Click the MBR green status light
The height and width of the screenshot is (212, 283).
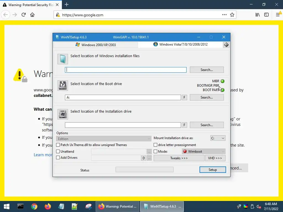[222, 81]
